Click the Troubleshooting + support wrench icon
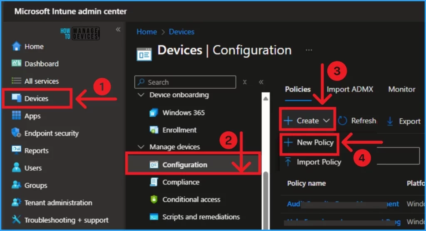 pyautogui.click(x=16, y=219)
